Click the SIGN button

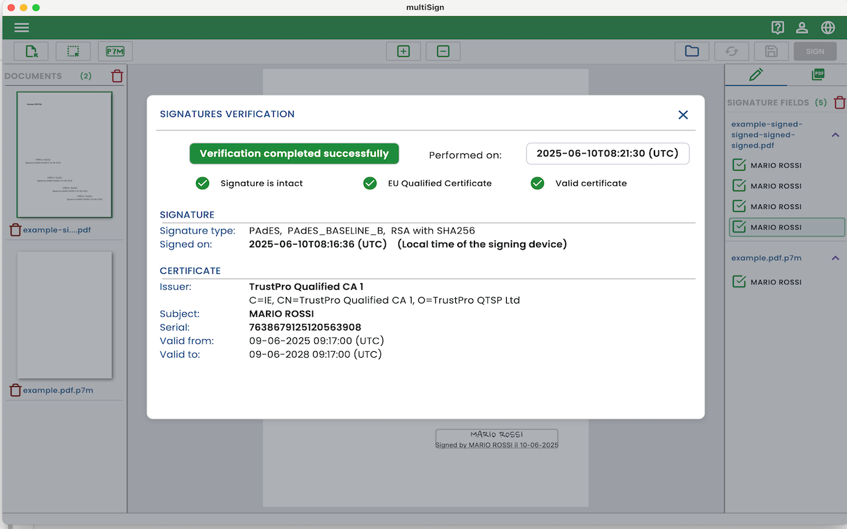tap(815, 52)
